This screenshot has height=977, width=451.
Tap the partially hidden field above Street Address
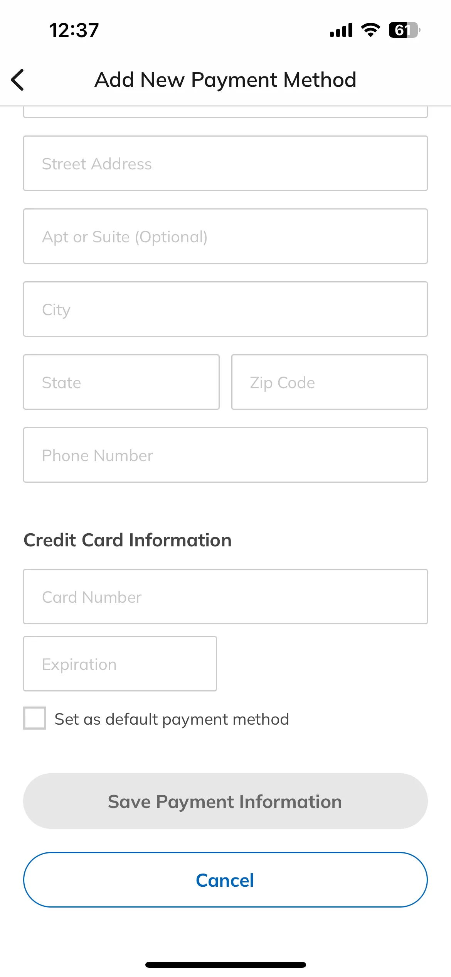click(225, 112)
